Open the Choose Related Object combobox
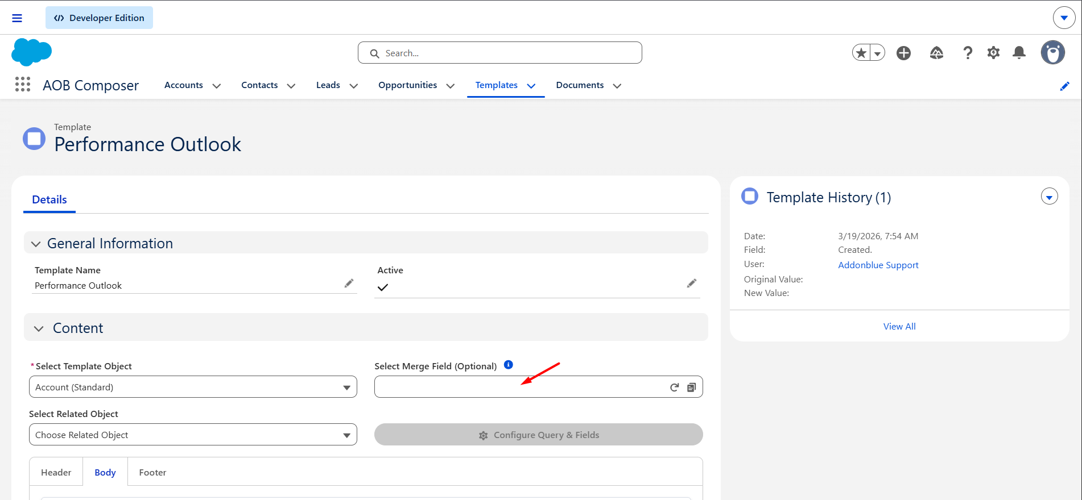 [193, 435]
